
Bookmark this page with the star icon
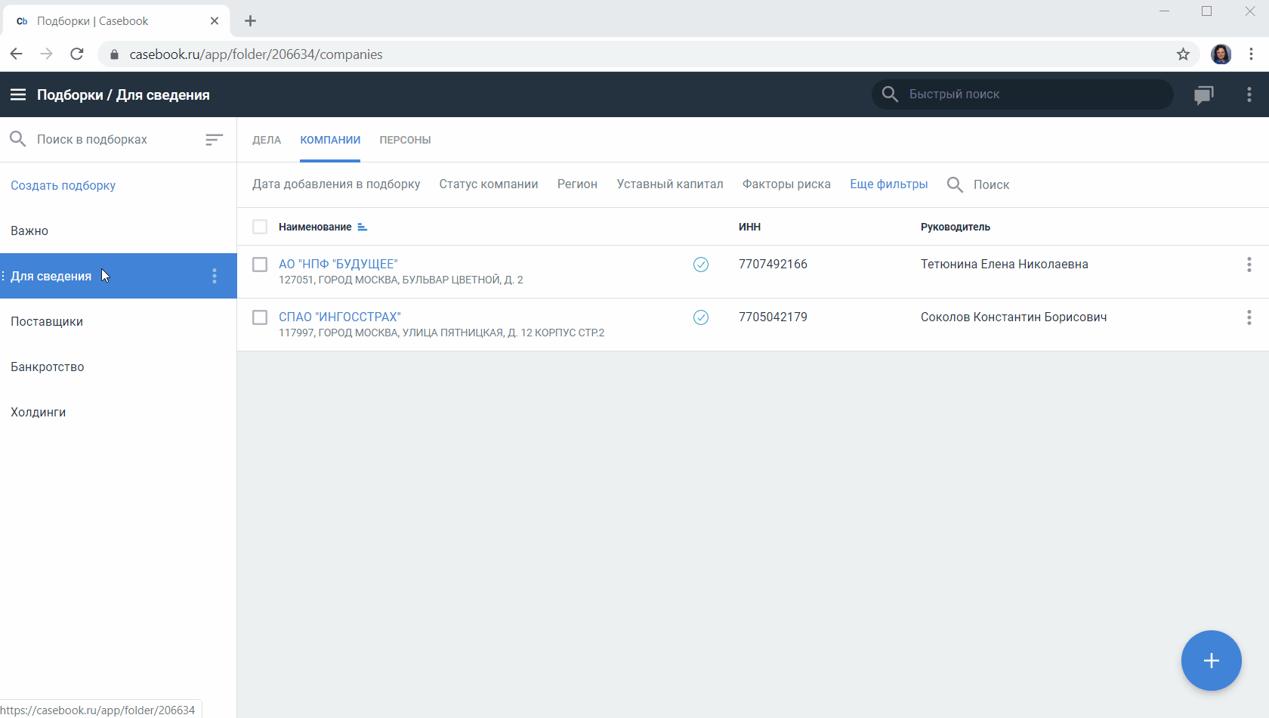[1183, 54]
